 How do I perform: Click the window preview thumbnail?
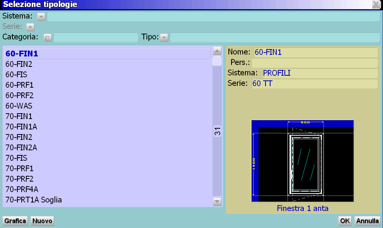[x=303, y=161]
